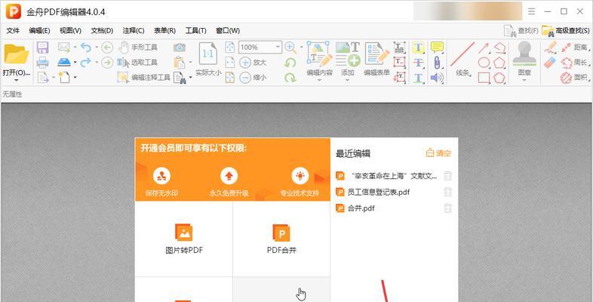This screenshot has width=593, height=302.
Task: Click Image to PDF (图片转PDF) tile
Action: [184, 239]
